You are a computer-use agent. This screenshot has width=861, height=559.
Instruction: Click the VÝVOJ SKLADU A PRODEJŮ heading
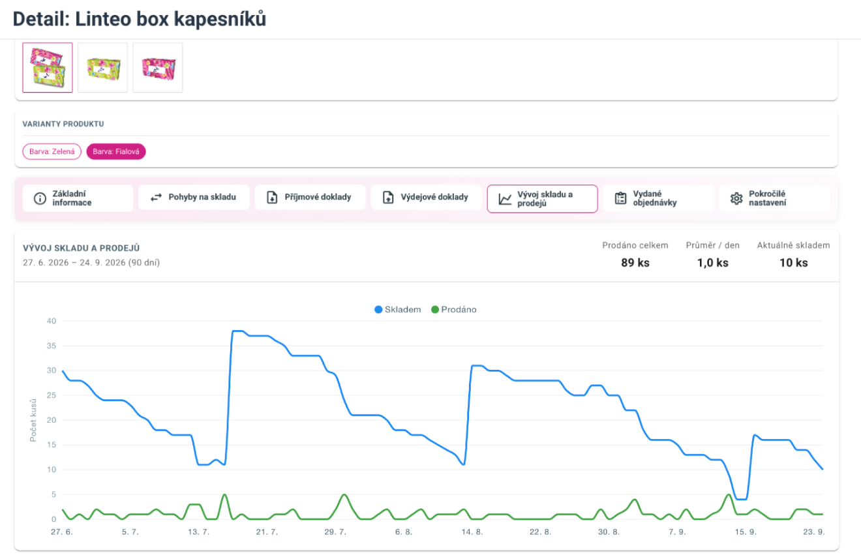81,249
